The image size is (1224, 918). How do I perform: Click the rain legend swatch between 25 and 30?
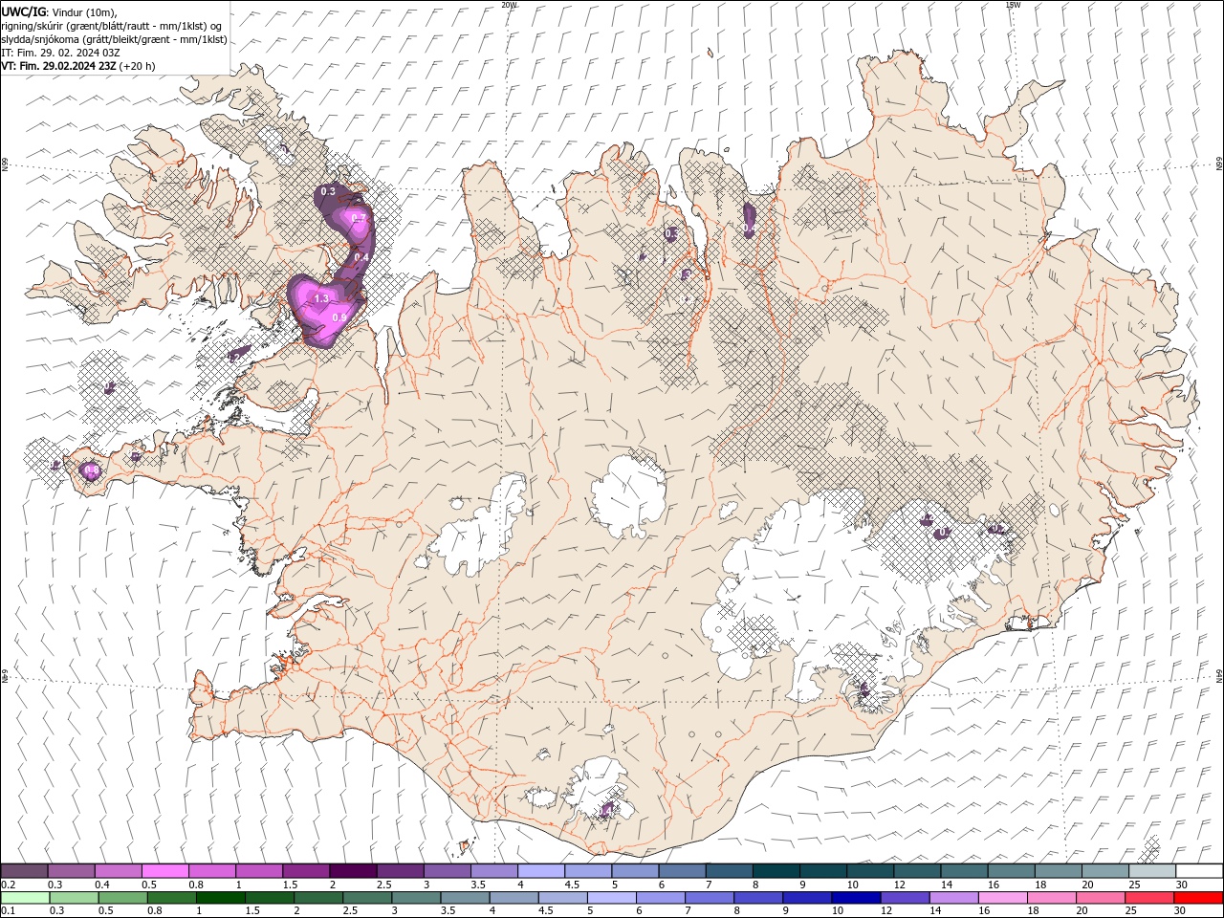(1149, 898)
